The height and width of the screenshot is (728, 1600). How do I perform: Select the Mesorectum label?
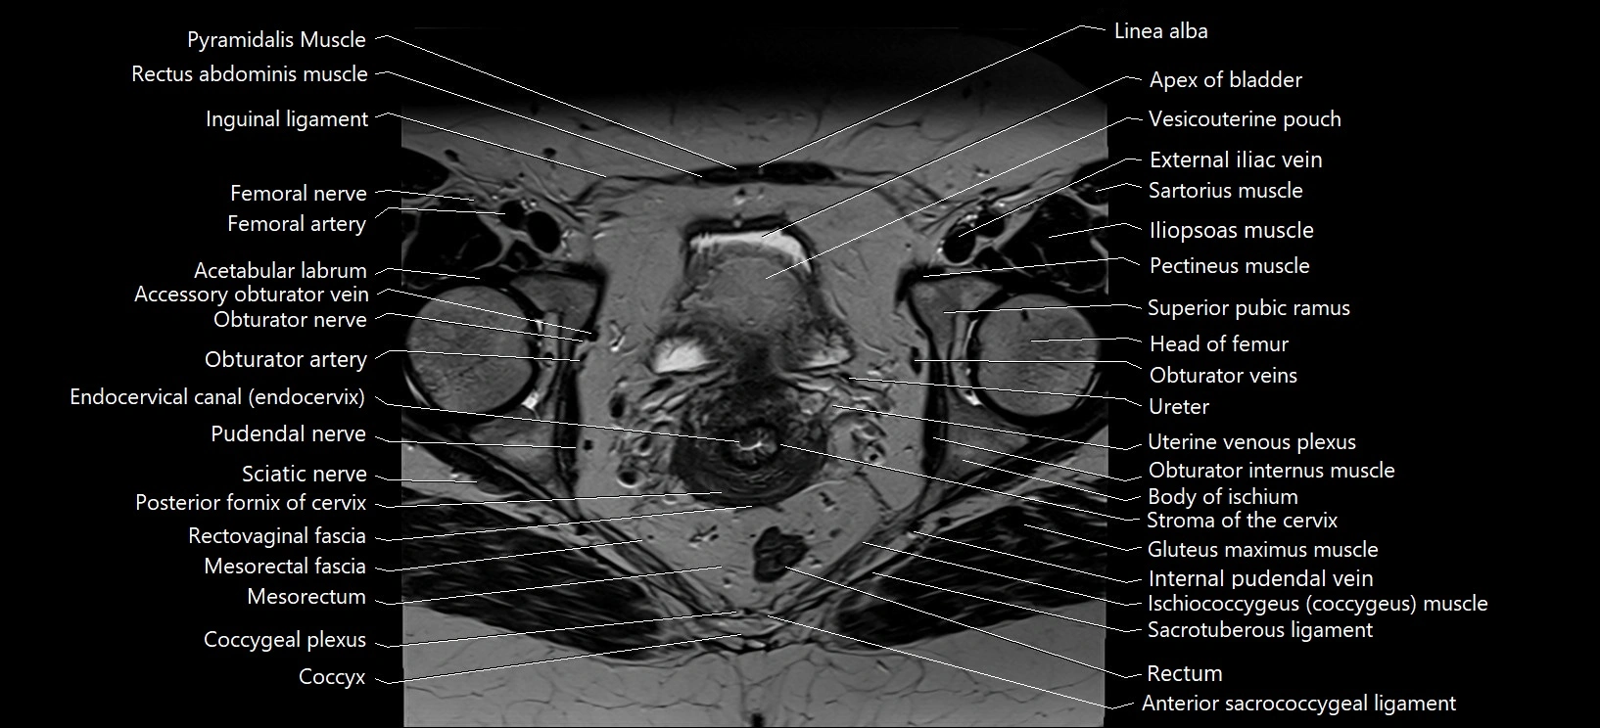click(306, 597)
